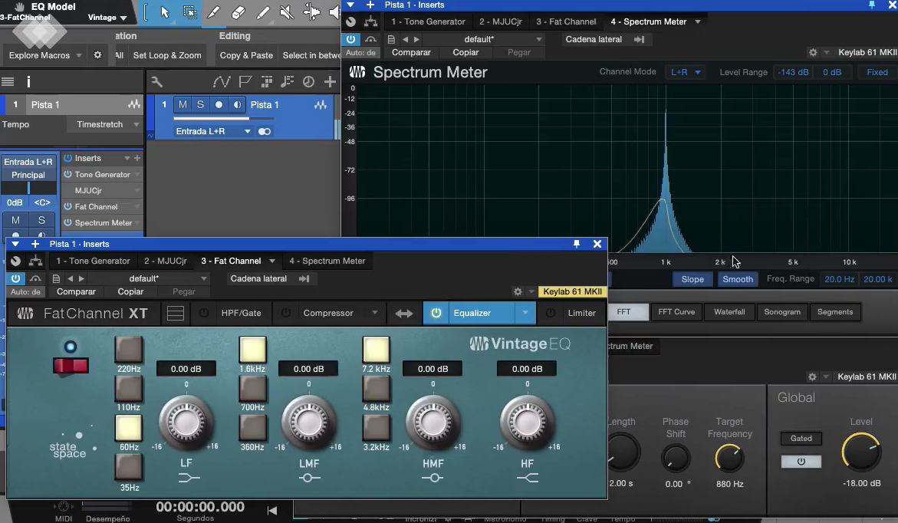Image resolution: width=898 pixels, height=523 pixels.
Task: Click the Smooth button in Spectrum Meter
Action: point(738,279)
